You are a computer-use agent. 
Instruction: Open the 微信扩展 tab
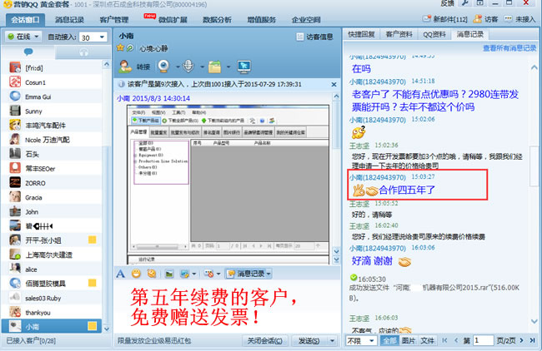click(x=173, y=20)
